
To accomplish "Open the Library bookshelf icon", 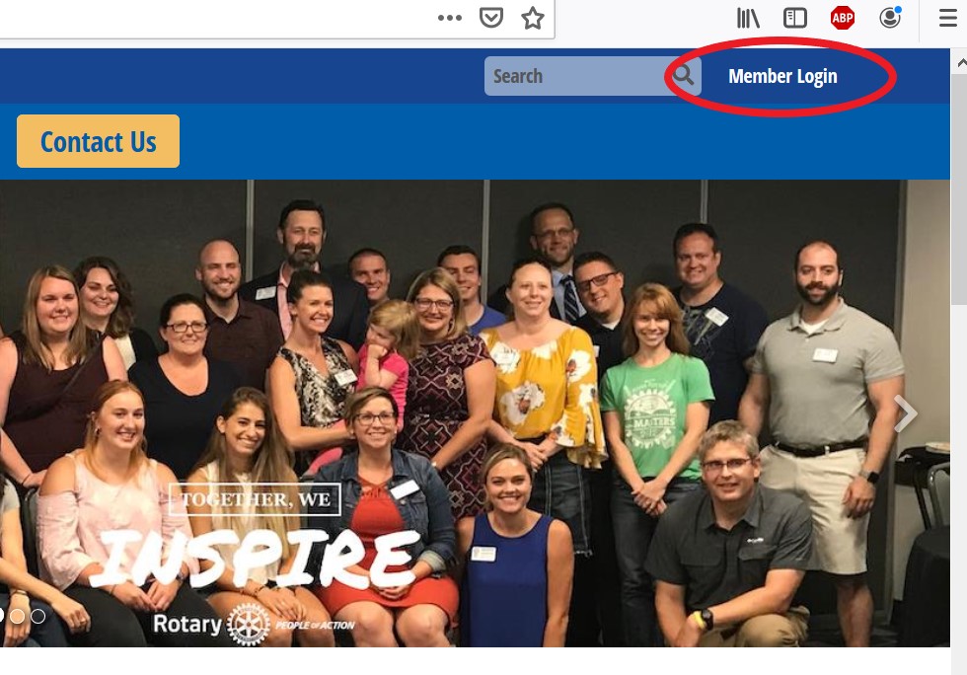I will point(748,18).
